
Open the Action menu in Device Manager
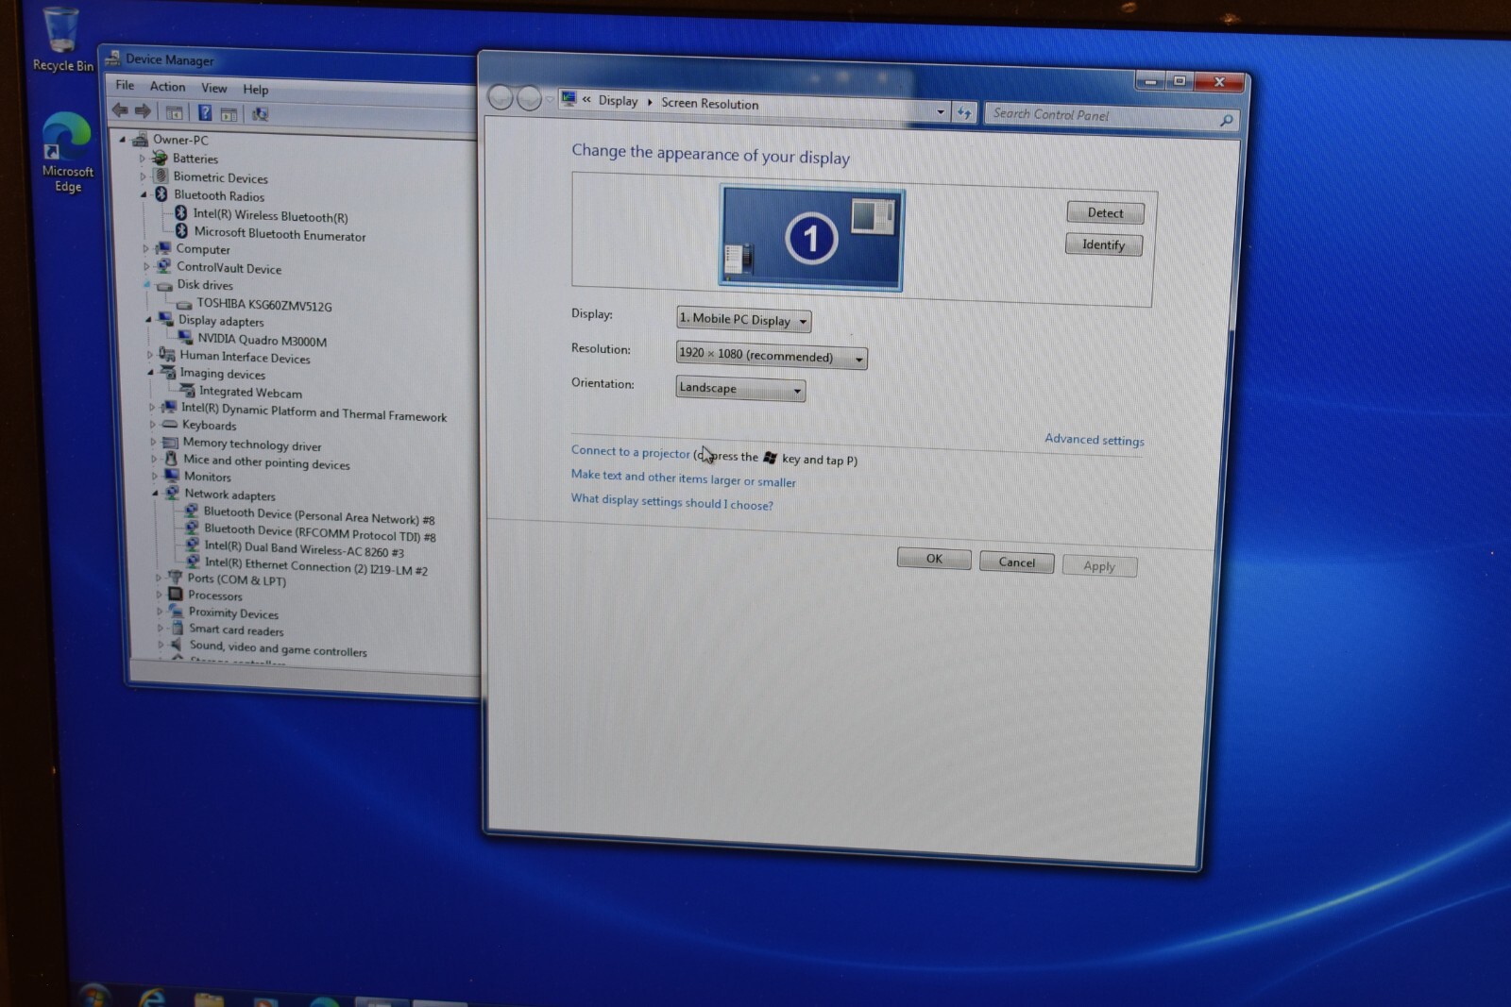point(167,87)
